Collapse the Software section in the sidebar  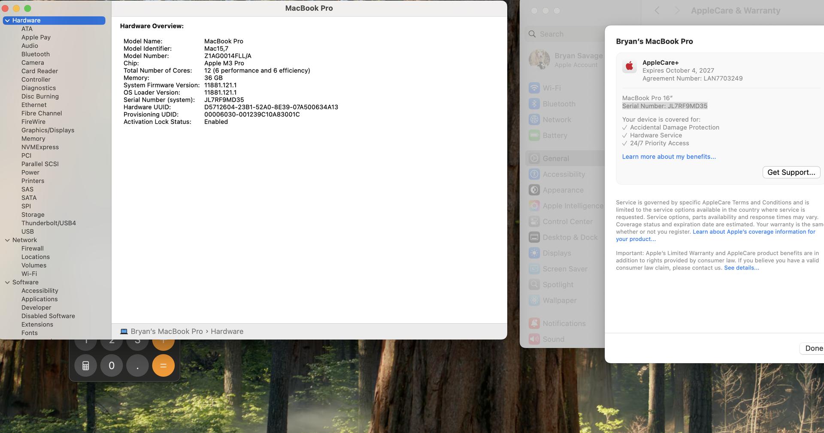point(7,283)
